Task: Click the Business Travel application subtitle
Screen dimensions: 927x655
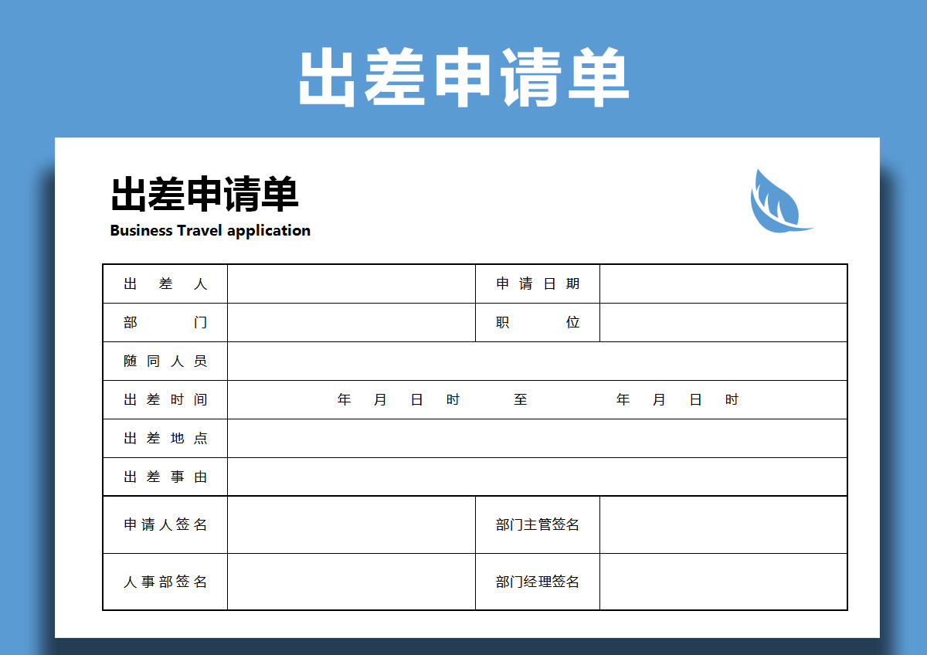Action: (x=210, y=230)
